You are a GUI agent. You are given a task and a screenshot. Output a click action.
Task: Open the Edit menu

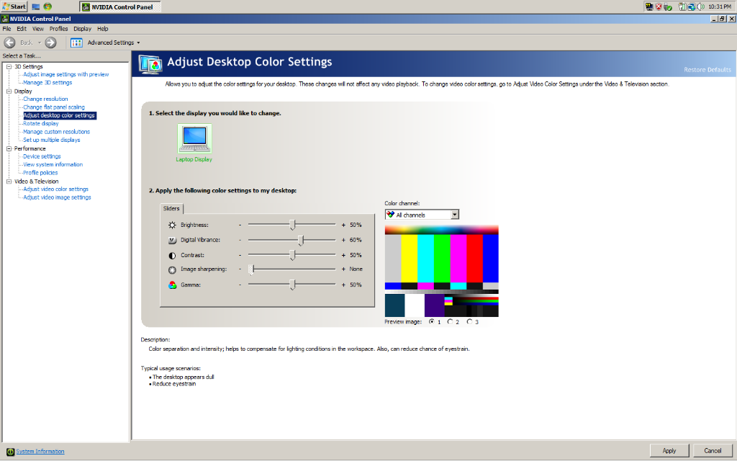click(x=22, y=29)
